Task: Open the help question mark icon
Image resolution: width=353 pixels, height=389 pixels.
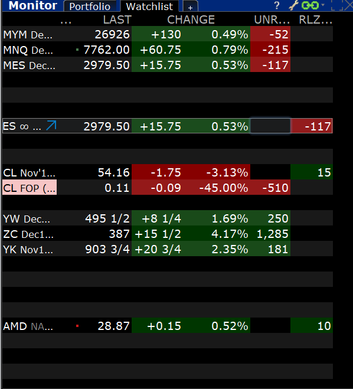Action: coord(277,5)
